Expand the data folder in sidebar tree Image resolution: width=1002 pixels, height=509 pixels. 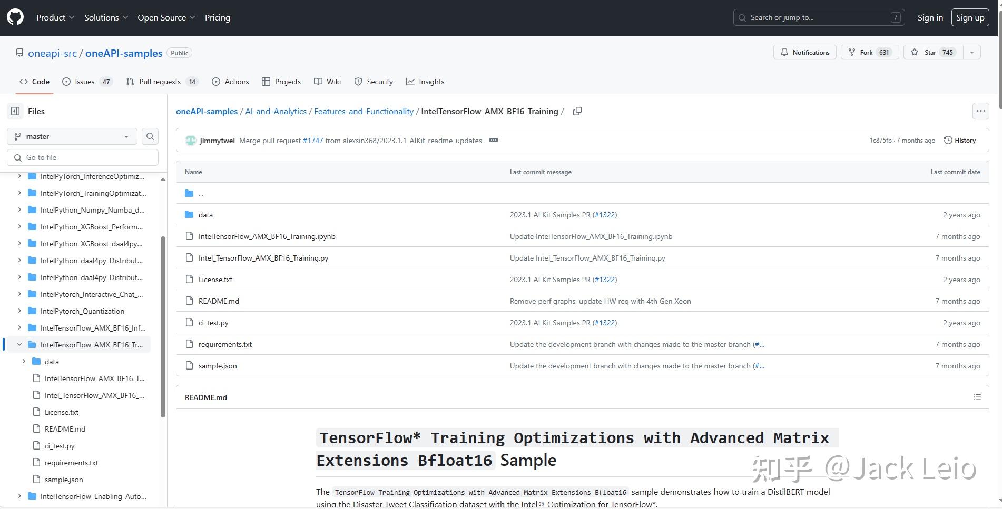tap(24, 362)
